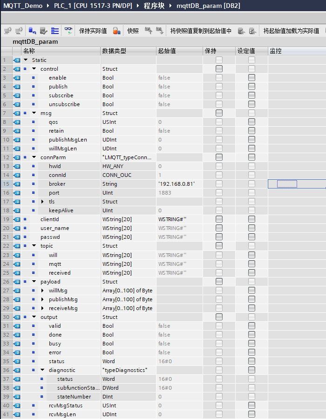Toggle the 保持 checkbox for the control row
This screenshot has width=326, height=419.
219,69
